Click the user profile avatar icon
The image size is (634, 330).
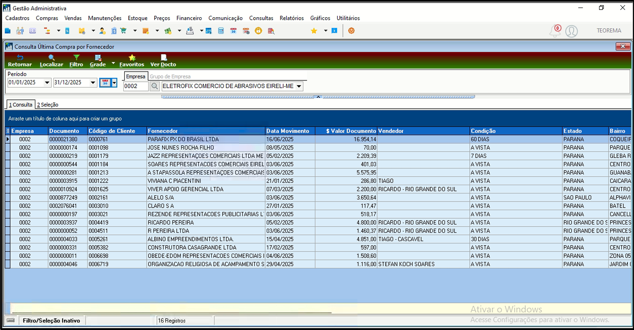point(572,31)
